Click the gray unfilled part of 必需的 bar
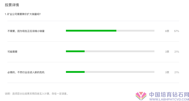 point(120,72)
